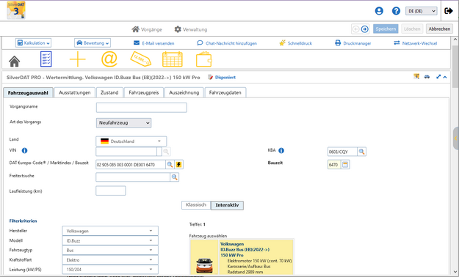The height and width of the screenshot is (277, 459).
Task: Click Schnelldruck
Action: click(x=296, y=43)
